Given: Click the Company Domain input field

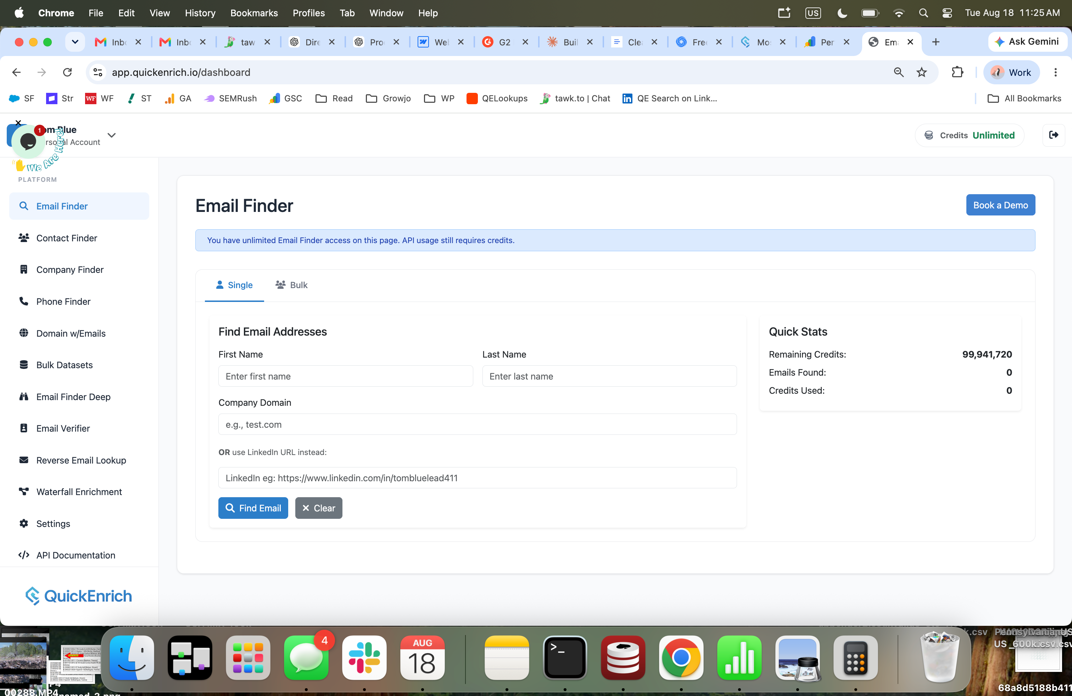Looking at the screenshot, I should 478,424.
